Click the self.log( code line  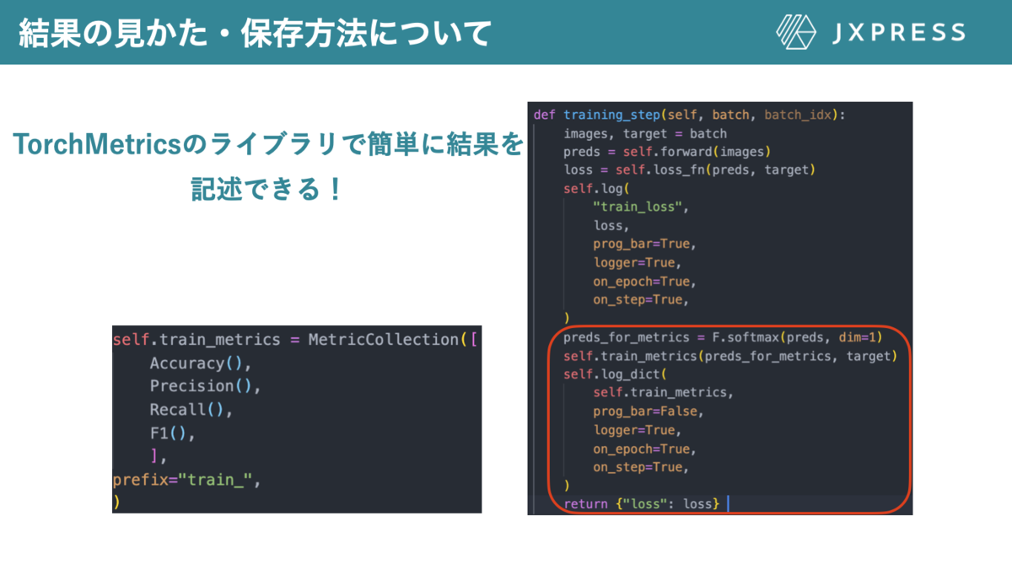596,189
